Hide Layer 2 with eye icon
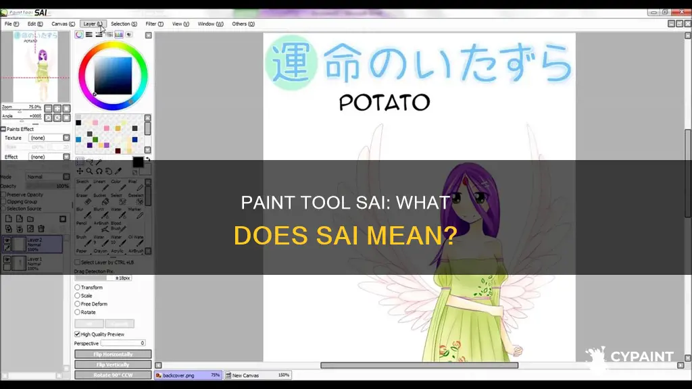692x389 pixels. point(7,240)
